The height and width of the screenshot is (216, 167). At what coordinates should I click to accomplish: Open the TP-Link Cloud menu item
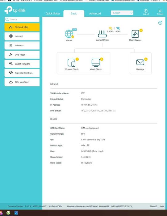coord(22,82)
